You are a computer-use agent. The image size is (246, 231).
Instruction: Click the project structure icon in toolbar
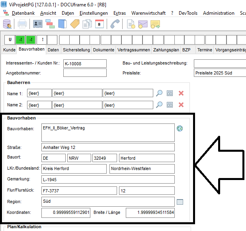pyautogui.click(x=50, y=24)
